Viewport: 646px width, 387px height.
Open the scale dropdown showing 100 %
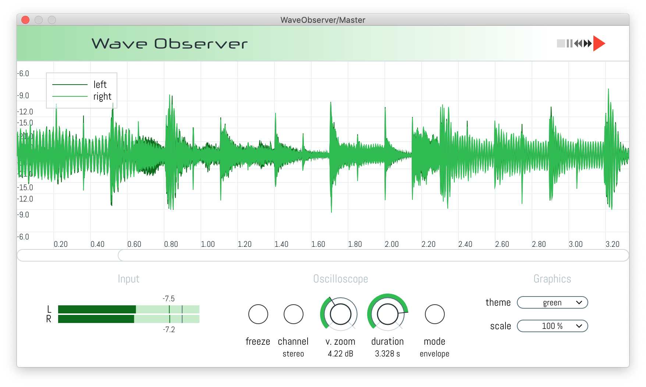tap(552, 326)
